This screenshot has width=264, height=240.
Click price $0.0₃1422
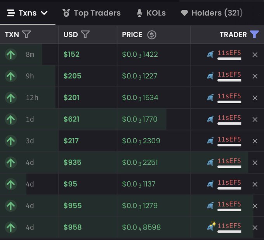pos(140,55)
